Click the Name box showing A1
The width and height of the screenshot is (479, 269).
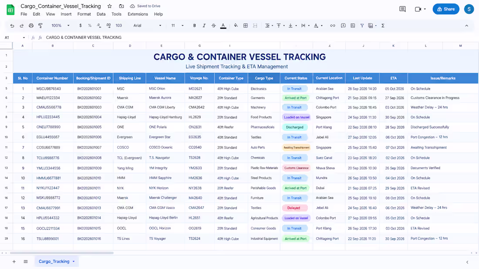pyautogui.click(x=14, y=37)
